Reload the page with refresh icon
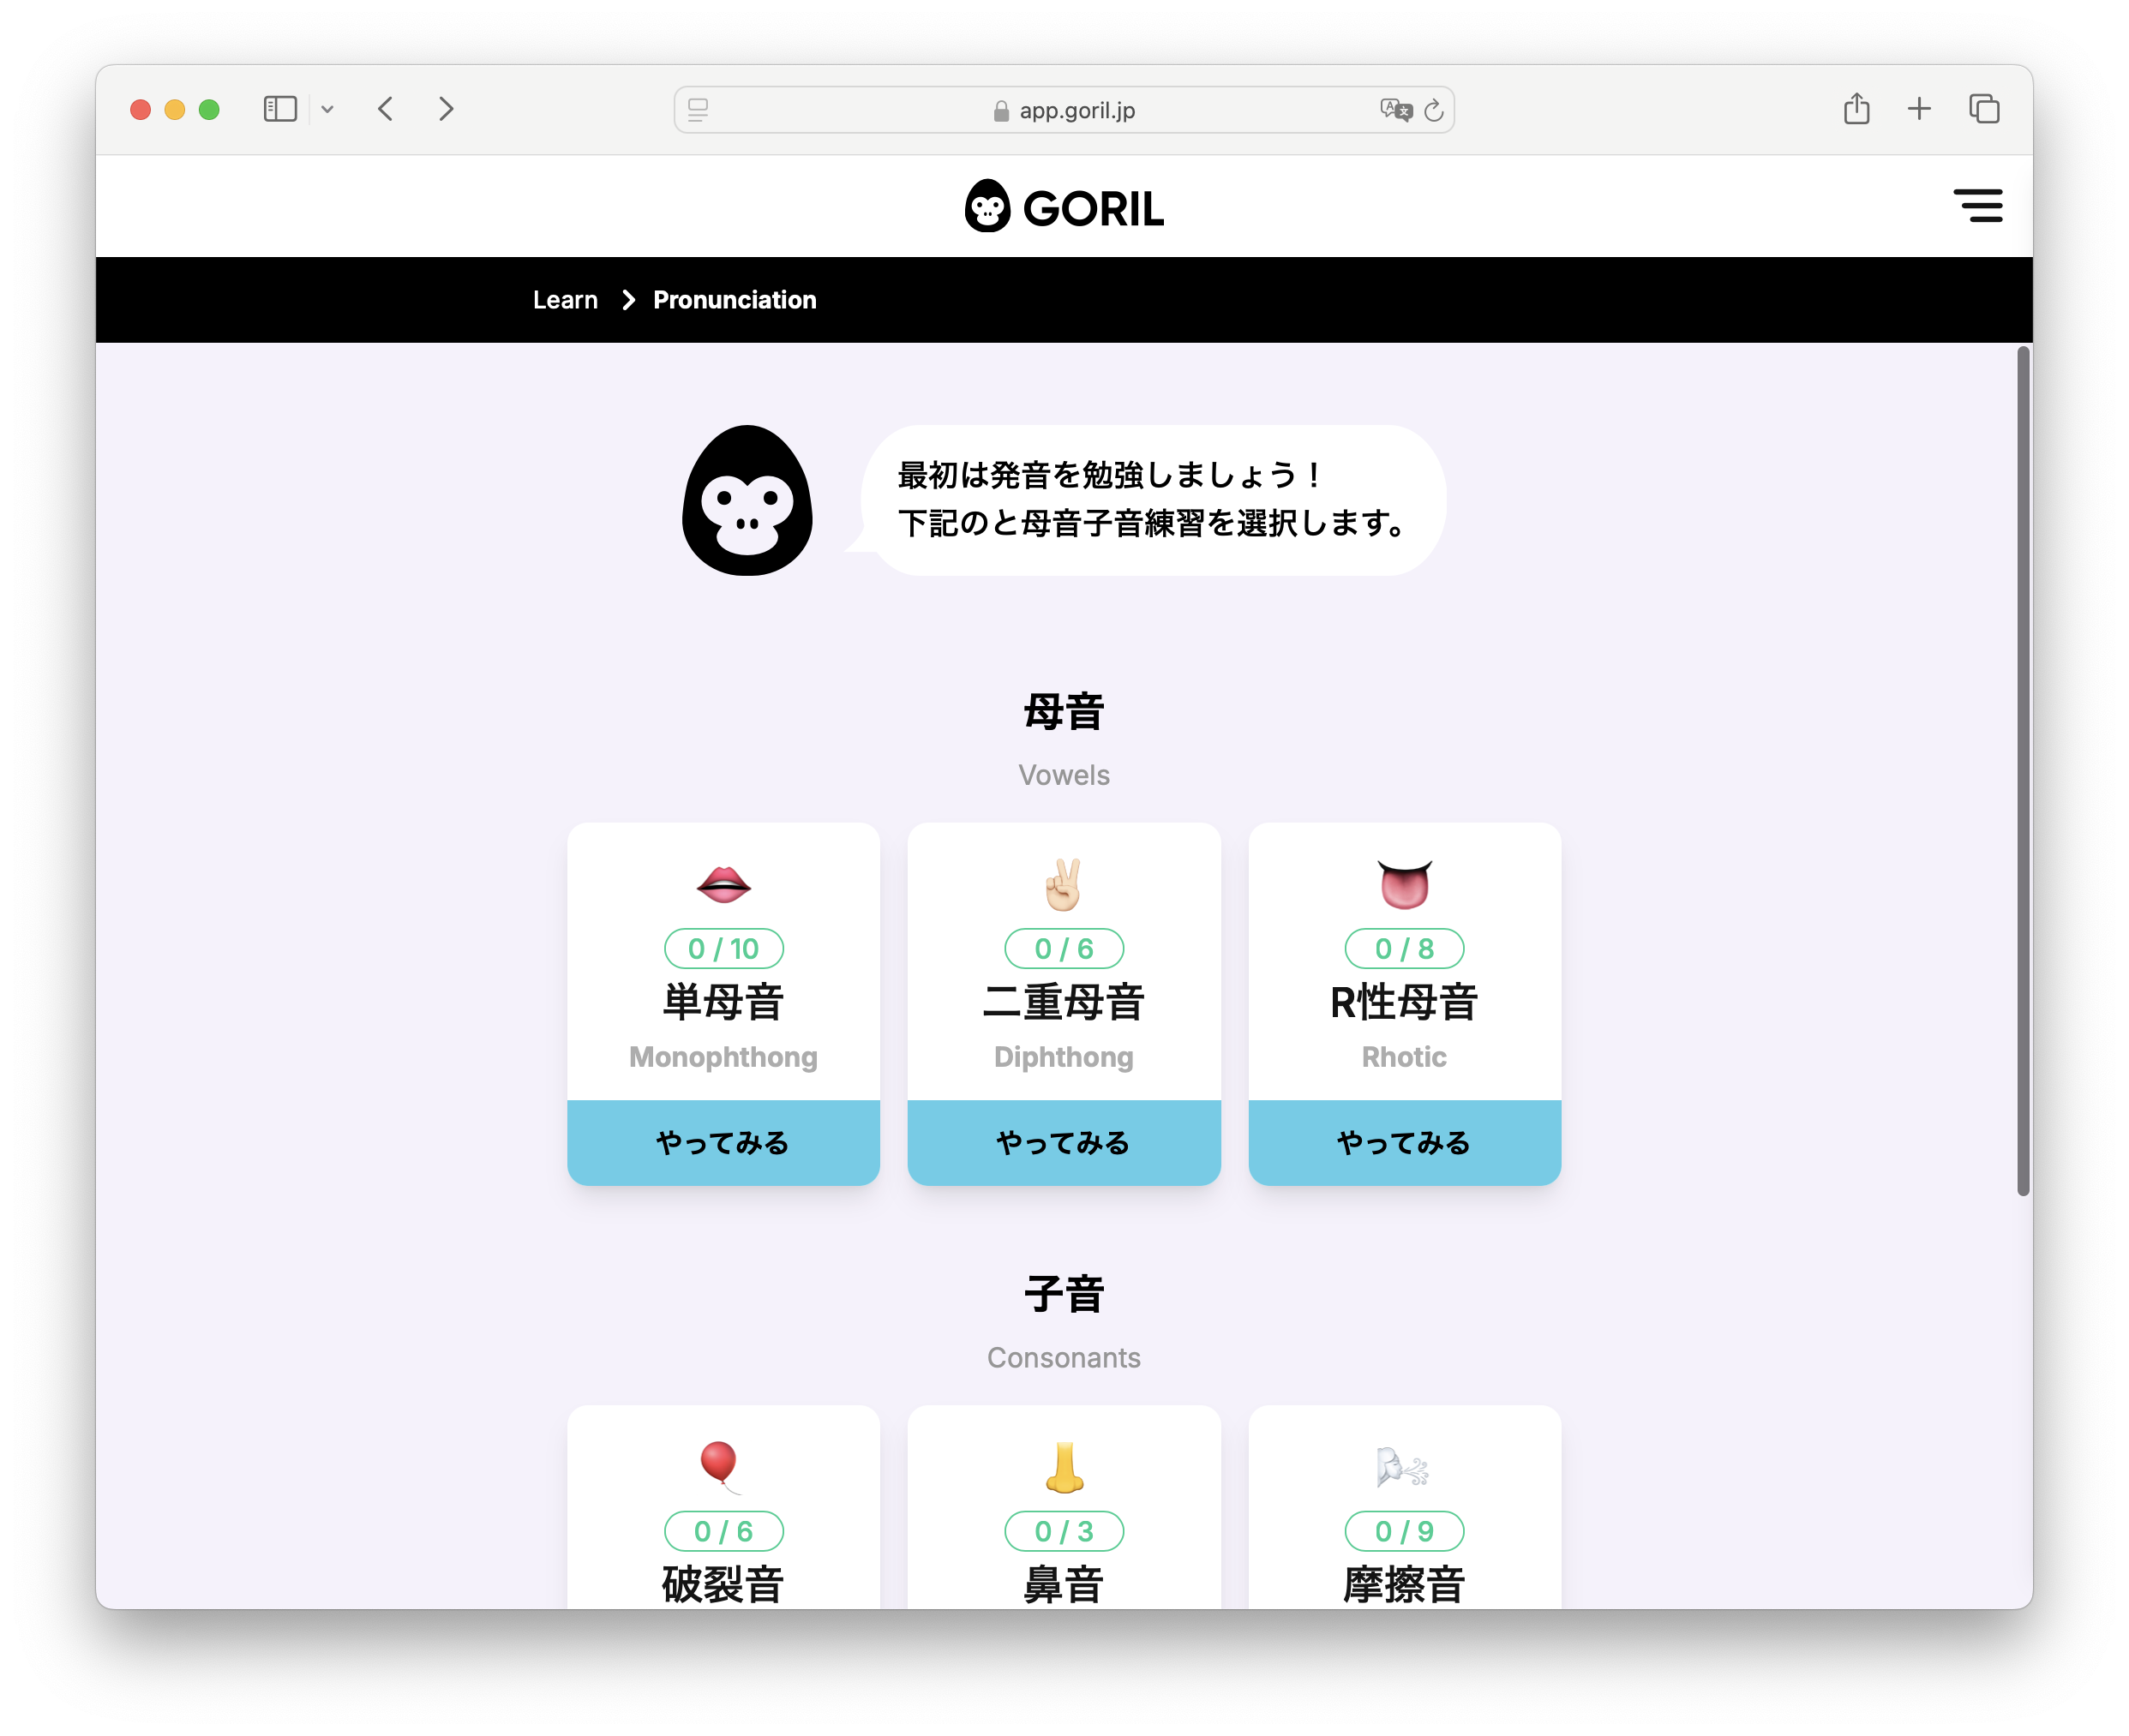The width and height of the screenshot is (2129, 1736). click(1433, 110)
